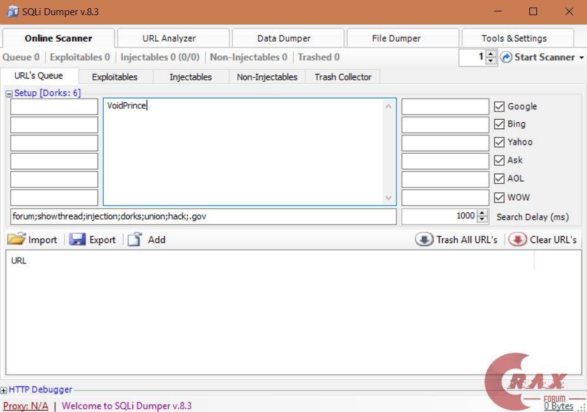Expand the HTTP Debugger section
Image resolution: width=587 pixels, height=412 pixels.
tap(4, 390)
